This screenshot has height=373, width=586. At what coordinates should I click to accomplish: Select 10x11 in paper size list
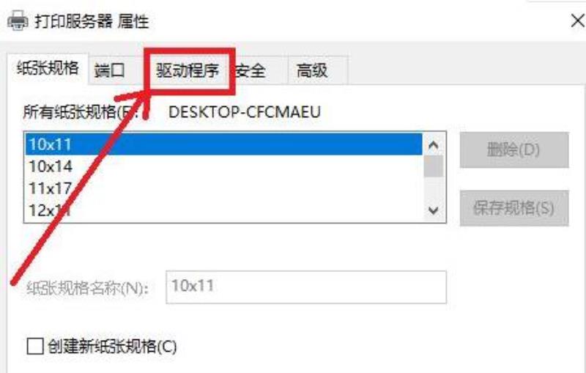coord(223,144)
